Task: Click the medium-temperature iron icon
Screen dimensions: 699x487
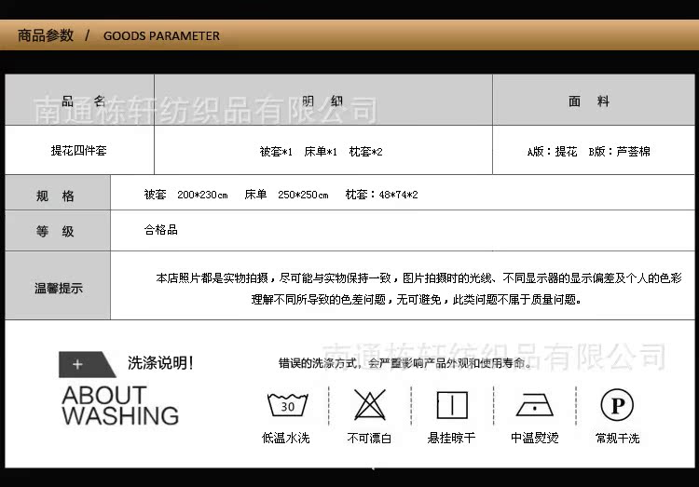Action: click(535, 405)
